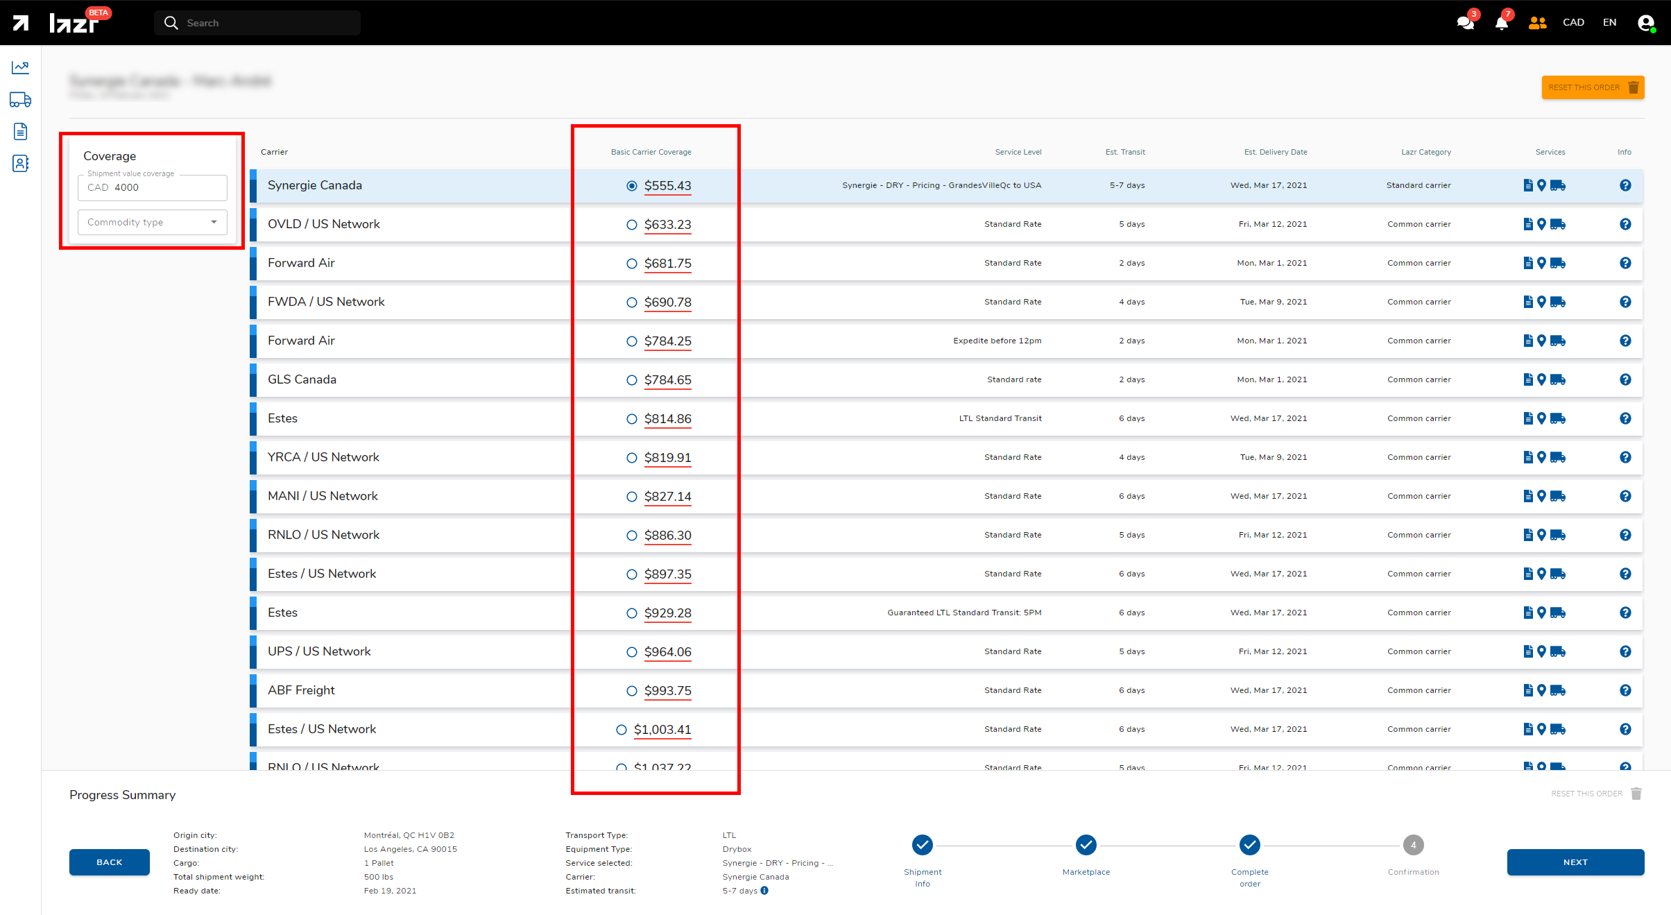Go to the Shipment Info progress step
1671x915 pixels.
(x=922, y=845)
